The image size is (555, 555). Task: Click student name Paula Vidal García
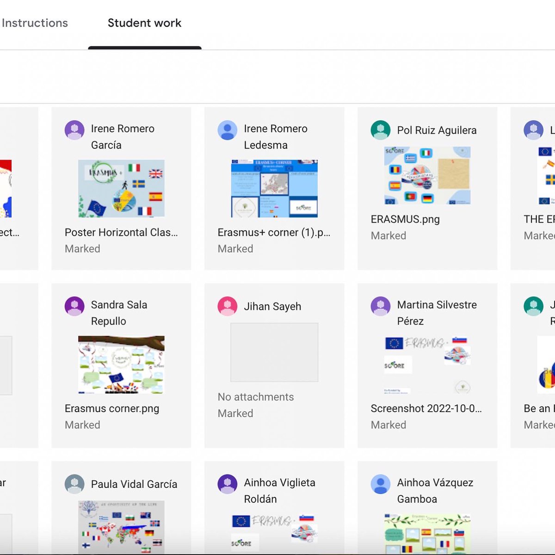tap(134, 484)
